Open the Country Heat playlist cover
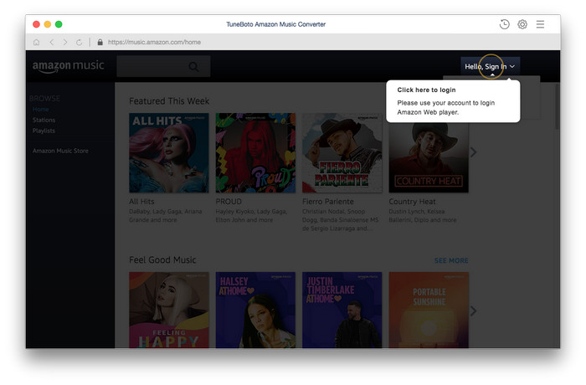Image resolution: width=586 pixels, height=385 pixels. (429, 157)
